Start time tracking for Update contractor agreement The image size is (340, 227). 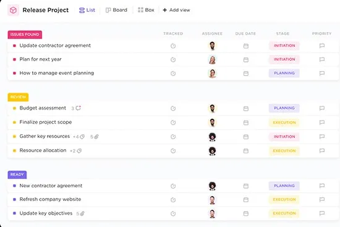point(173,46)
